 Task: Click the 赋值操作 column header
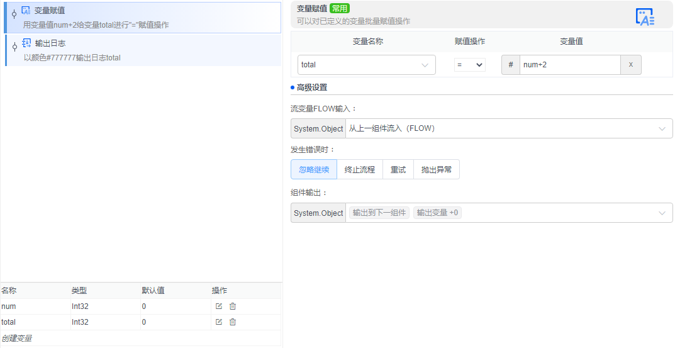tap(470, 42)
